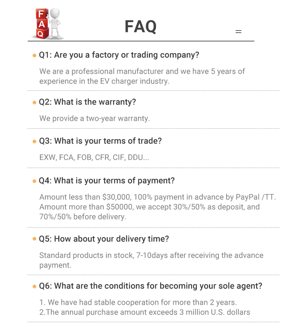Click the 3 million U.S. dollars line

click(145, 312)
